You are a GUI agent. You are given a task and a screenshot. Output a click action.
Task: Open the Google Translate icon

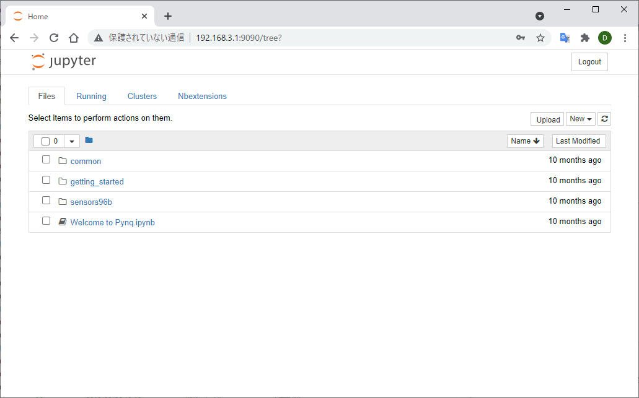click(x=565, y=38)
